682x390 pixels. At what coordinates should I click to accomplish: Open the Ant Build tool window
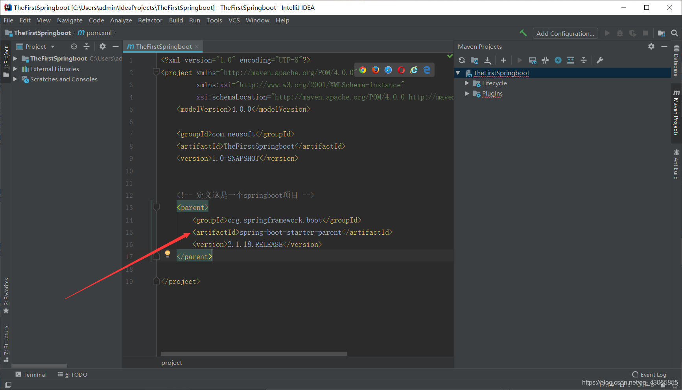(676, 164)
